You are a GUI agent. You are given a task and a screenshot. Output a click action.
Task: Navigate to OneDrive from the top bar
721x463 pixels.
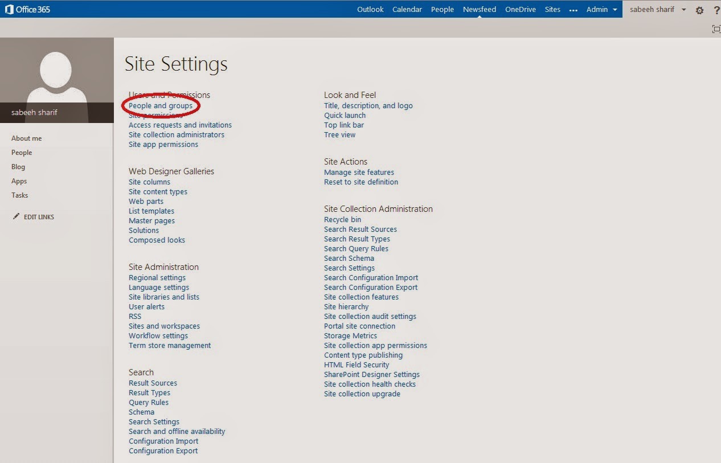coord(520,9)
